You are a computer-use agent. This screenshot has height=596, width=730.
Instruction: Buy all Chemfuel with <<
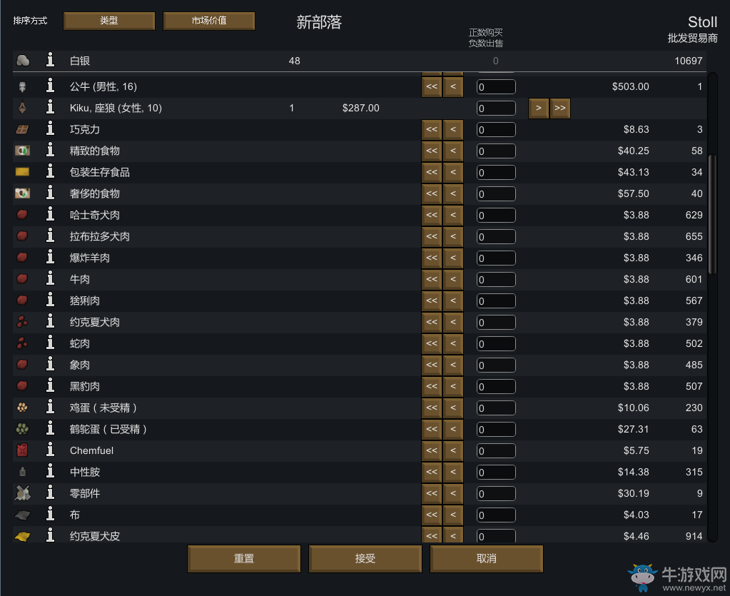[432, 450]
